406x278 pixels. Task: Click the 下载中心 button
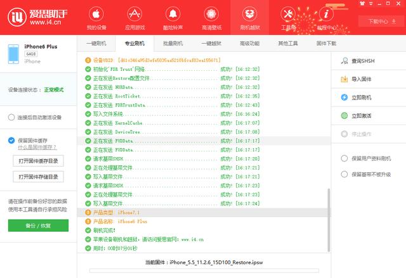click(x=382, y=21)
